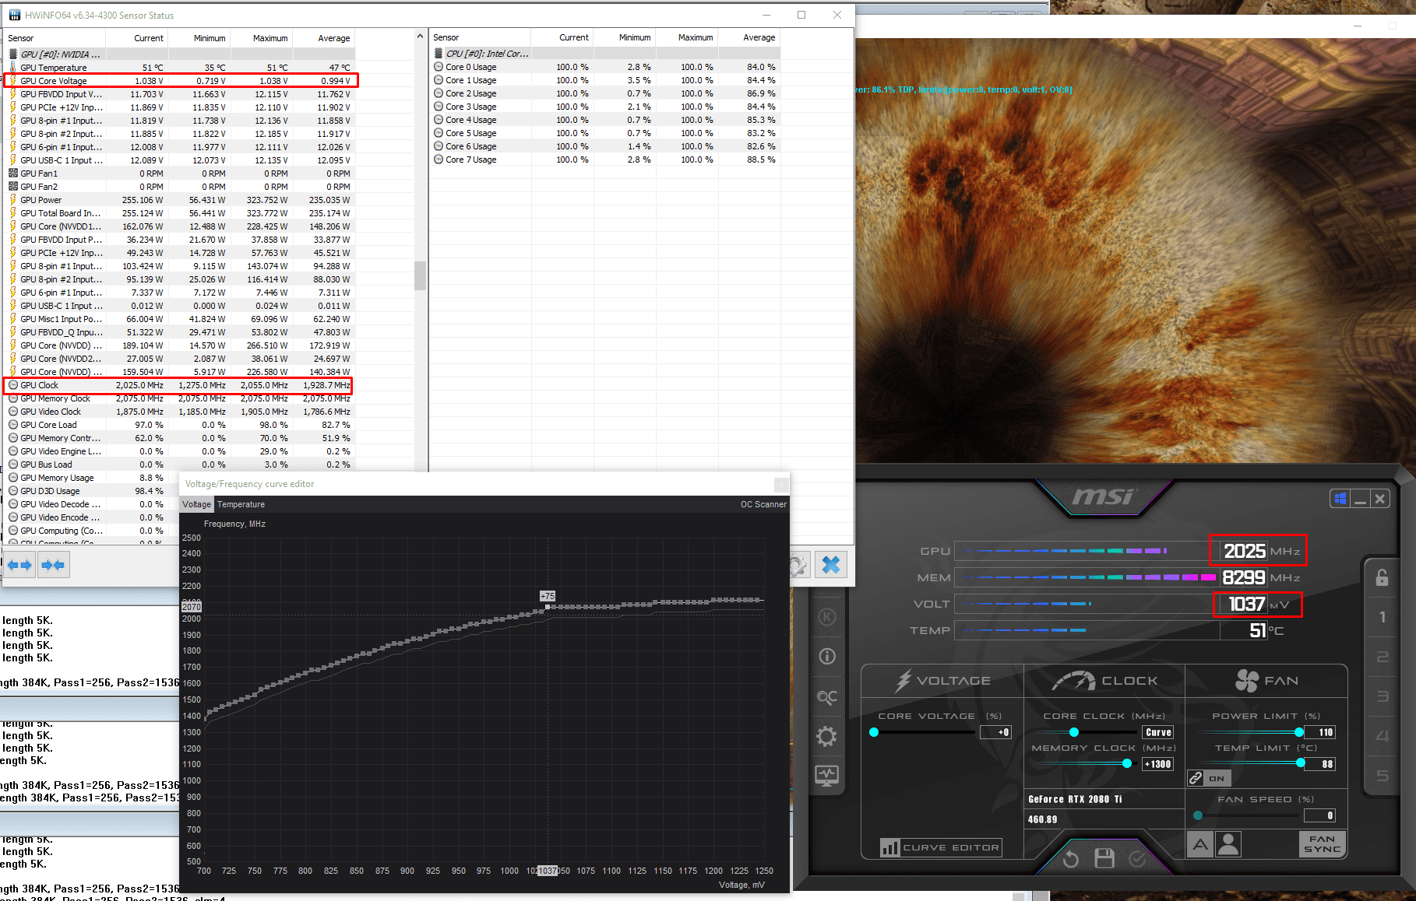1416x901 pixels.
Task: Toggle Auto fan speed 'A' button
Action: tap(1200, 845)
